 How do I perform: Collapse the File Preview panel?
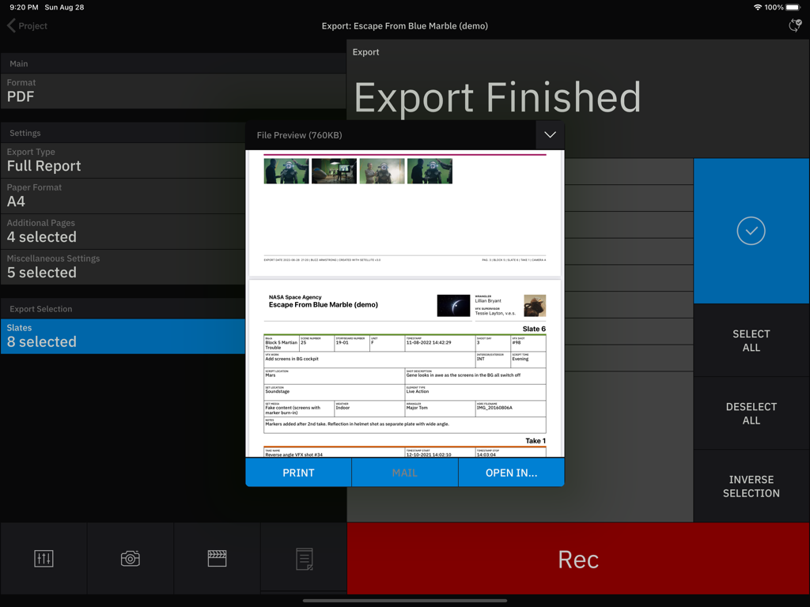pos(551,134)
